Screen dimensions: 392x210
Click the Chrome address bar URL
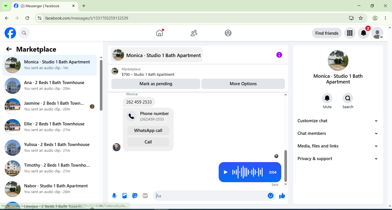pos(87,18)
